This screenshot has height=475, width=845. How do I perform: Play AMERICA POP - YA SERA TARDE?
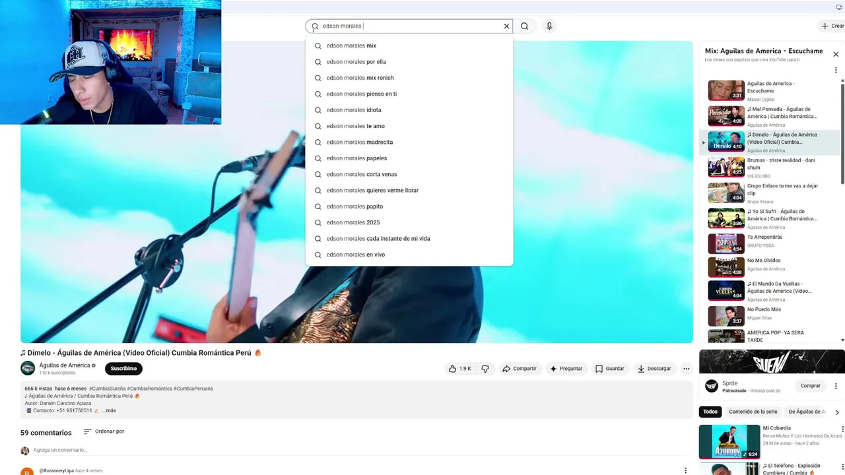click(771, 336)
